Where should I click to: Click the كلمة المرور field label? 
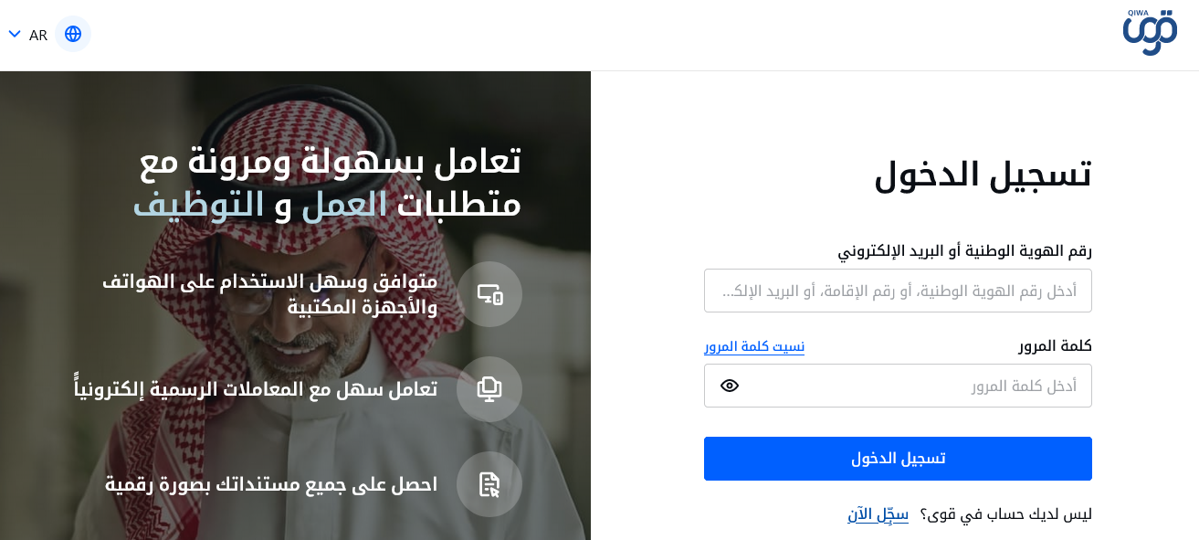1055,345
